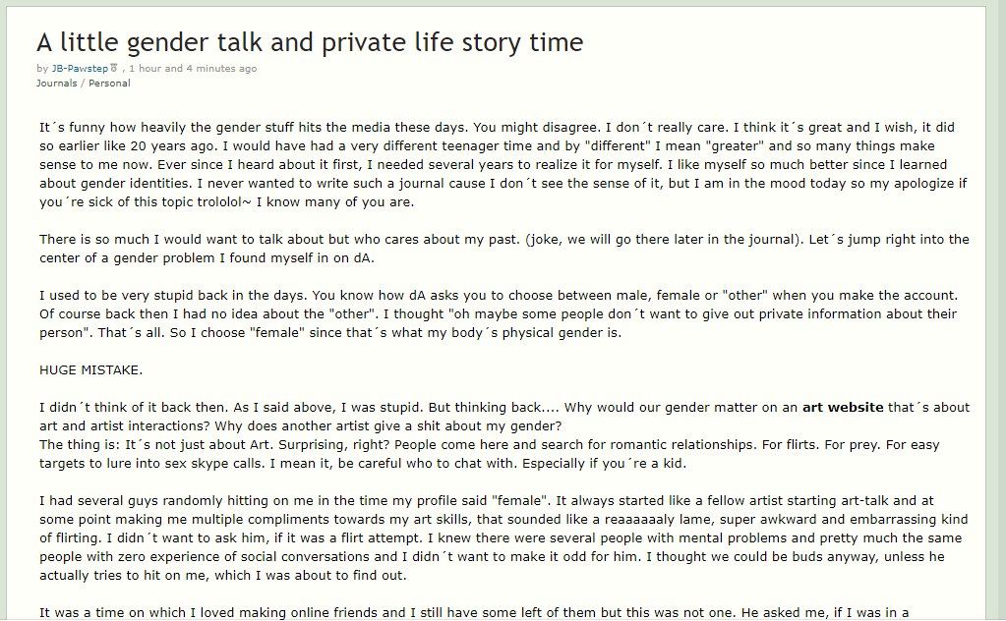1006x621 pixels.
Task: Click the last visible line starting 'It was a time'
Action: point(474,613)
